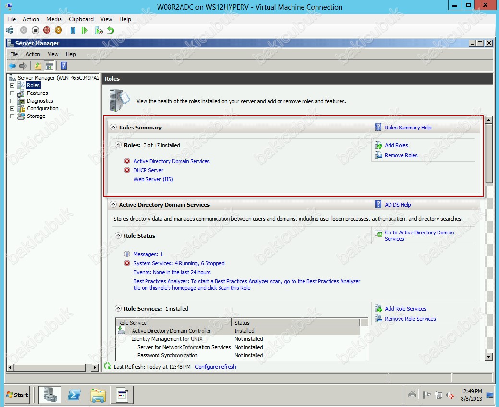Image resolution: width=499 pixels, height=407 pixels.
Task: Click the Status column header
Action: 296,322
